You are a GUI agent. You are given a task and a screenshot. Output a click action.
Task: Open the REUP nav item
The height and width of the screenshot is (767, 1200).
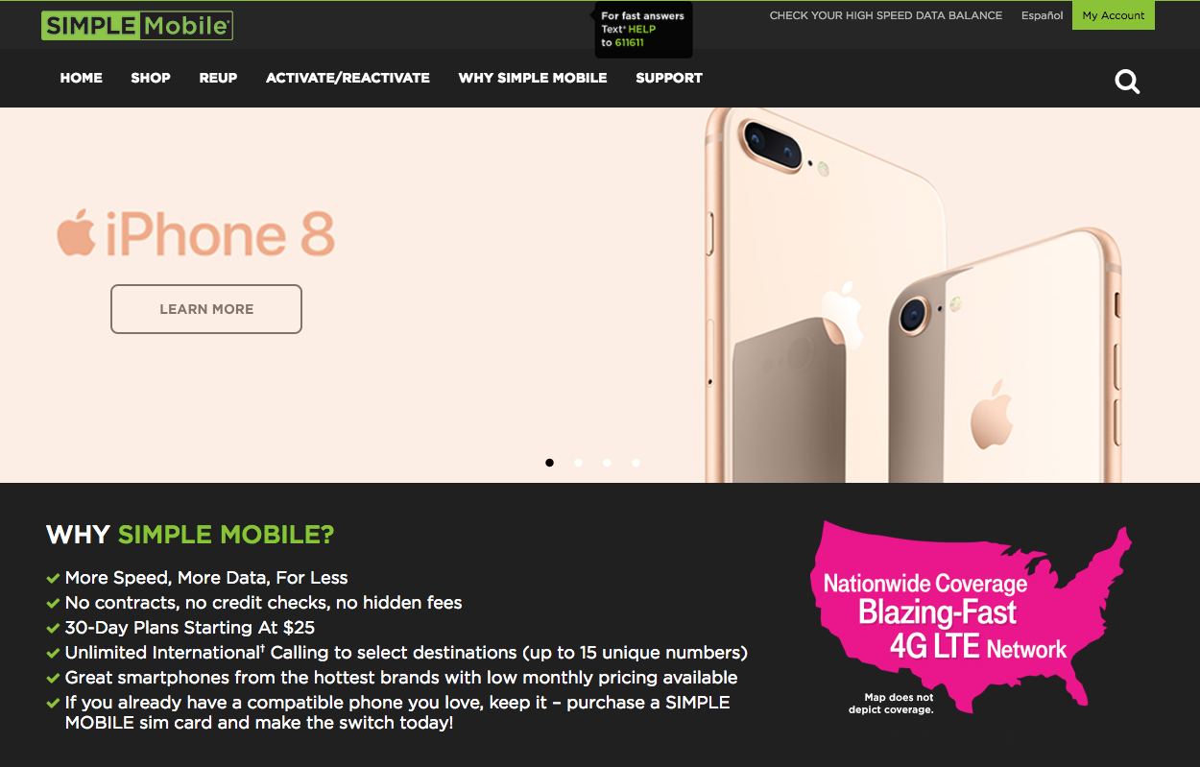tap(218, 78)
